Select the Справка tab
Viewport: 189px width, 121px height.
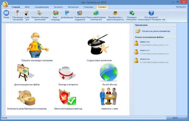pos(102,7)
